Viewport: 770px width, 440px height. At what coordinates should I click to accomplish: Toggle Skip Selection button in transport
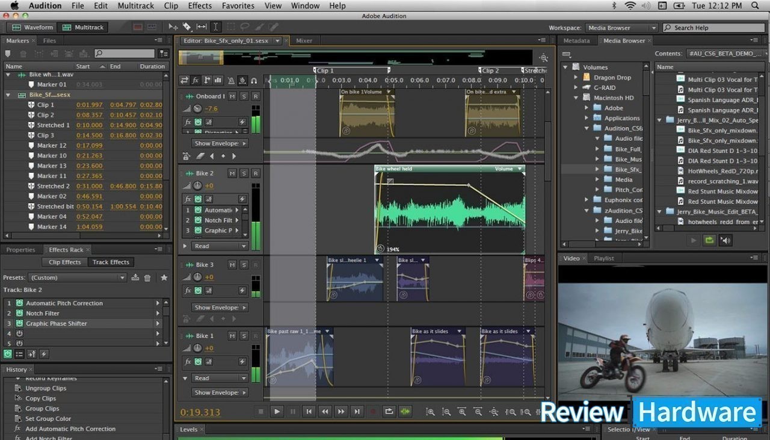[405, 412]
